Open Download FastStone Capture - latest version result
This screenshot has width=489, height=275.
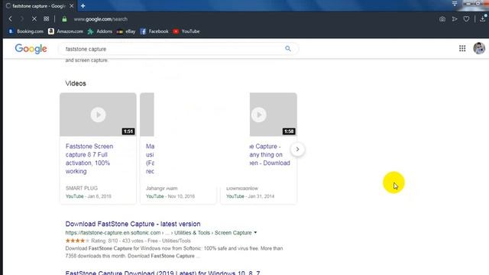pyautogui.click(x=133, y=224)
